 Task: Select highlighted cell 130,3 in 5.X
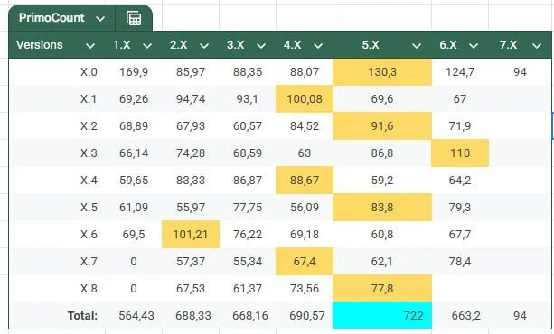(x=382, y=72)
